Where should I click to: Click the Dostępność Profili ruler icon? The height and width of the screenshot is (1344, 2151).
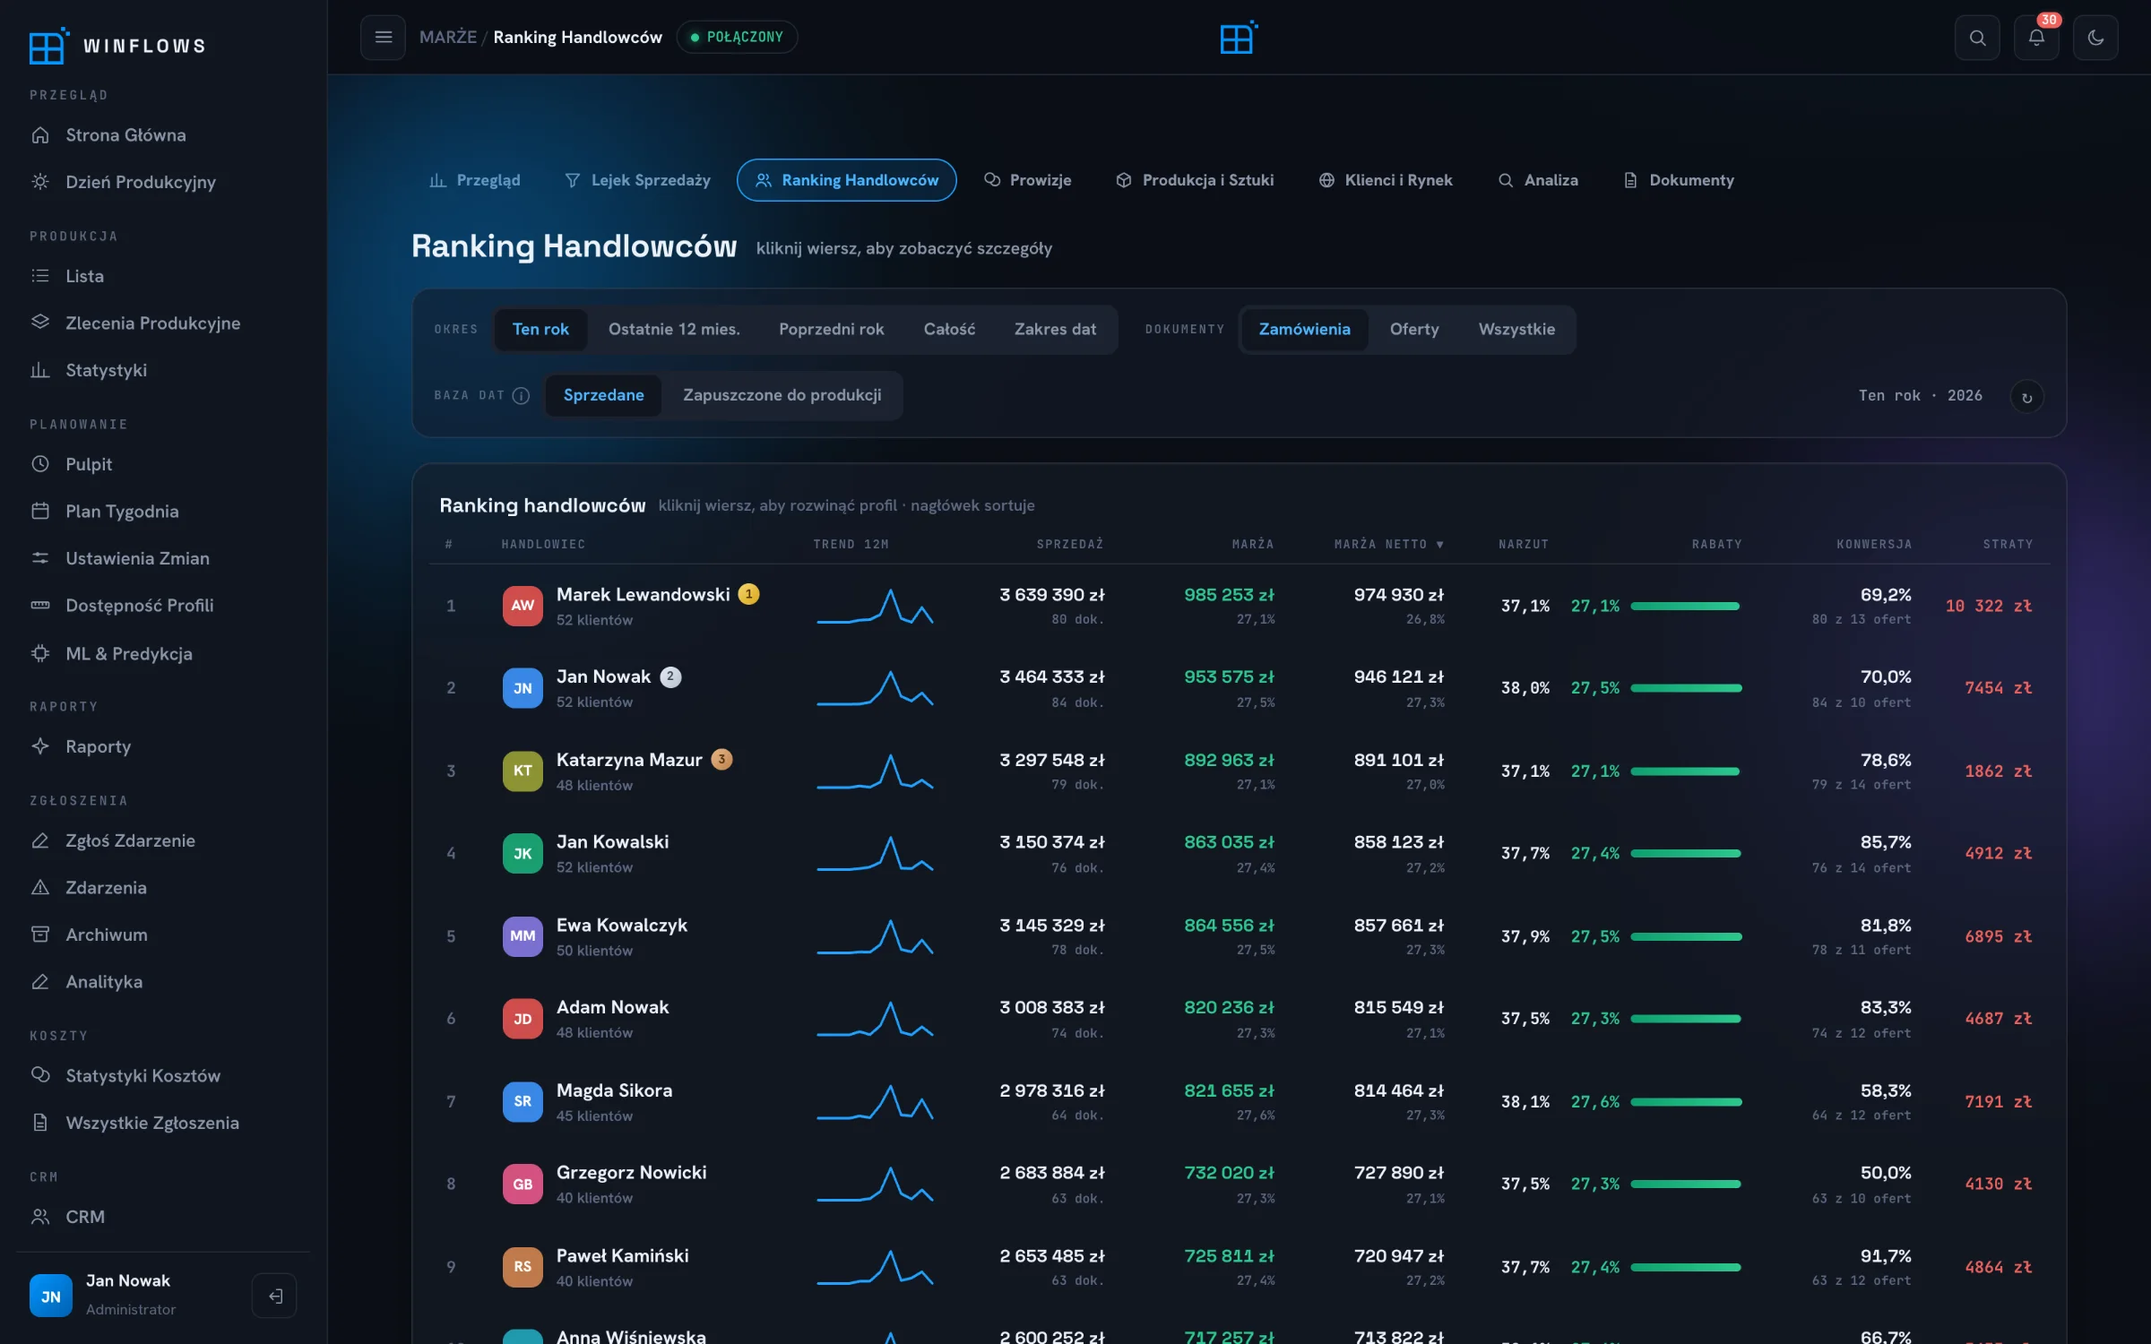(40, 605)
